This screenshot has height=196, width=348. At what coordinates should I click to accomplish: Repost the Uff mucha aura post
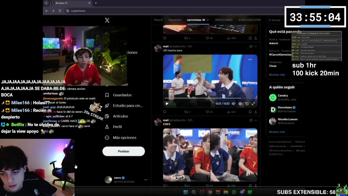187,112
